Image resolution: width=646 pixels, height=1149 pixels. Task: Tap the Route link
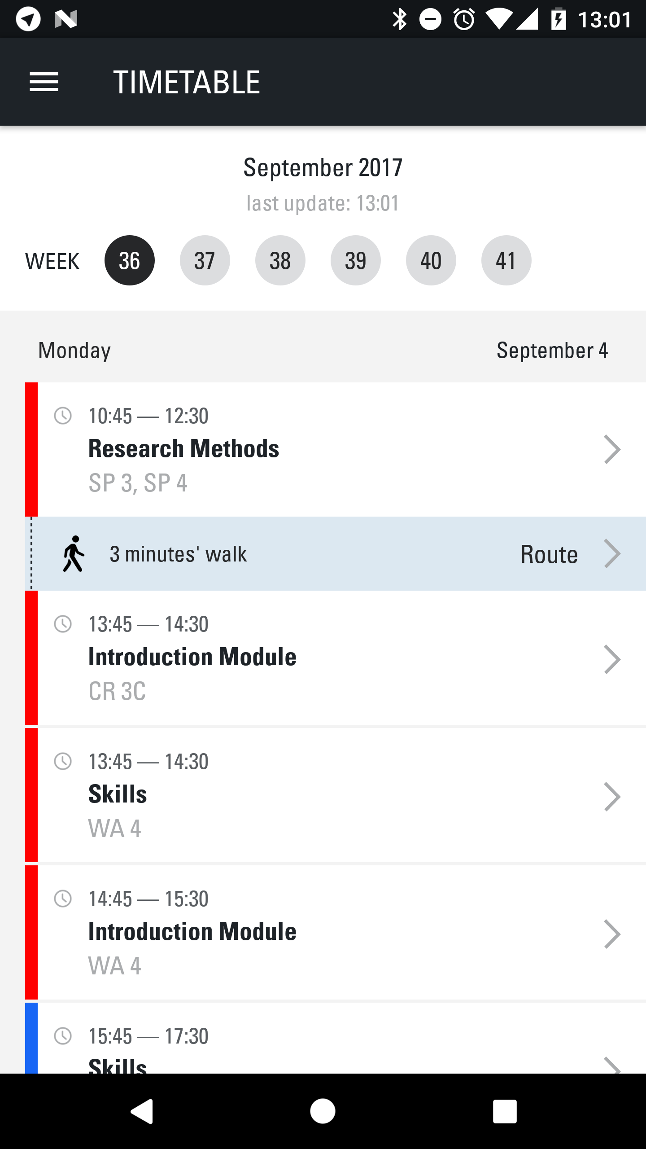[549, 554]
